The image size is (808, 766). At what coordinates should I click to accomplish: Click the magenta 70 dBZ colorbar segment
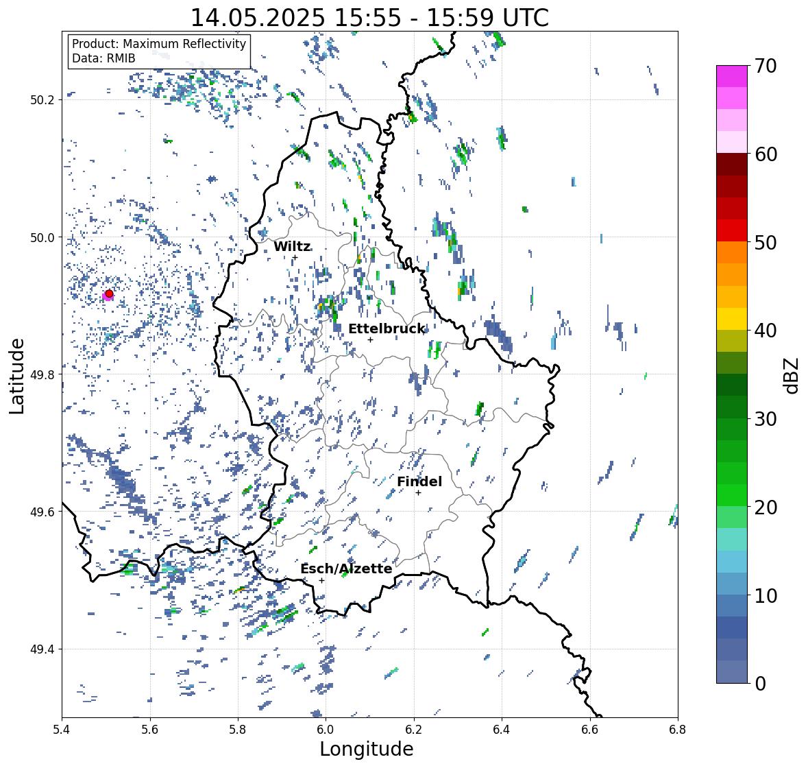coord(732,76)
